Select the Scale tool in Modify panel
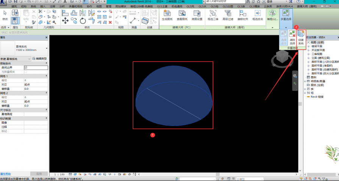This screenshot has height=181, width=339. [x=105, y=17]
